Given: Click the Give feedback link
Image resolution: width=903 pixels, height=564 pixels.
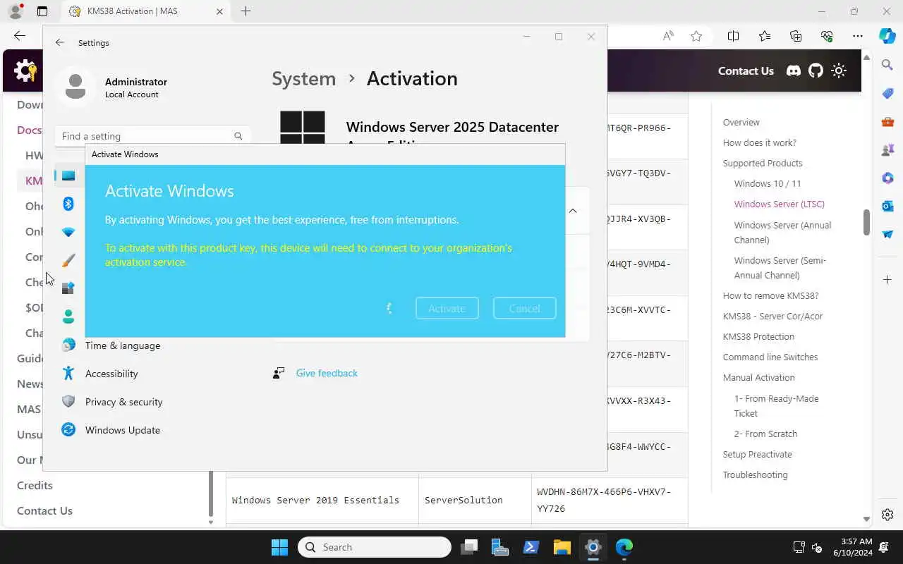Looking at the screenshot, I should point(327,373).
